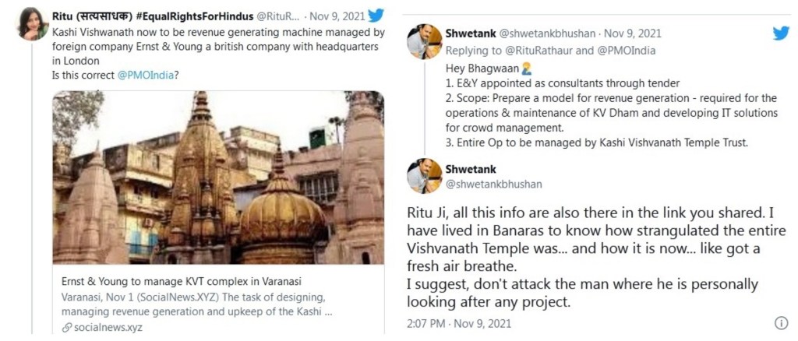Open the 'Ernst & Young to manage KVT complex' headline
This screenshot has height=341, width=798.
click(171, 281)
